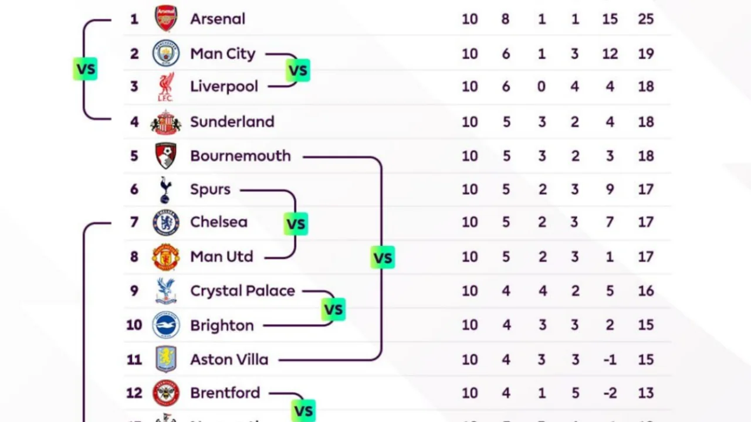Click the VS badge between Man City and Liverpool
Viewport: 751px width, 422px height.
[297, 70]
